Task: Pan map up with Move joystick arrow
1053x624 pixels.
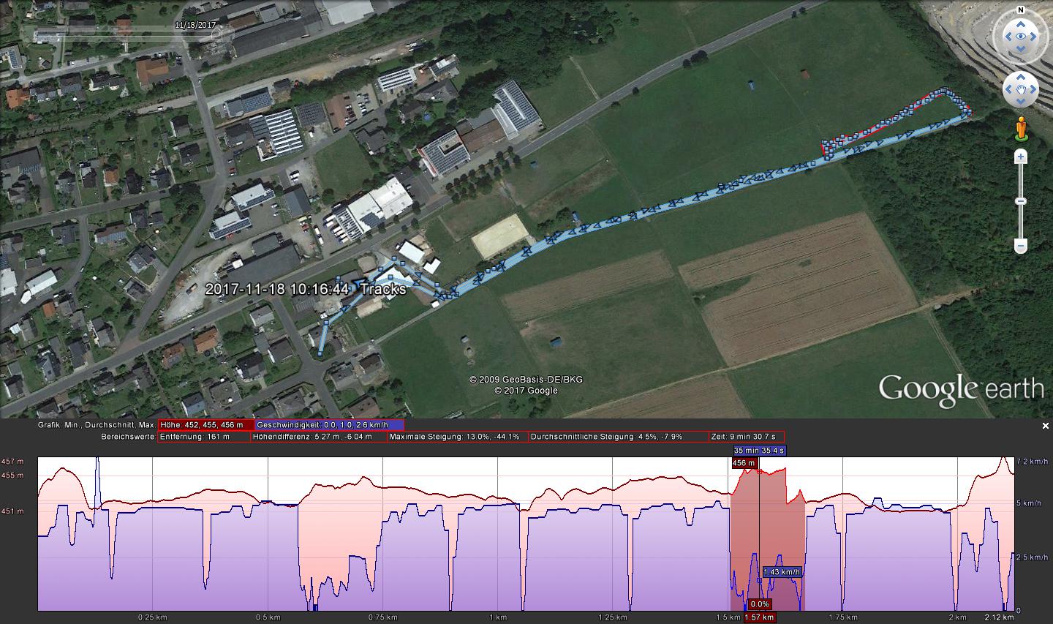Action: [x=1020, y=77]
